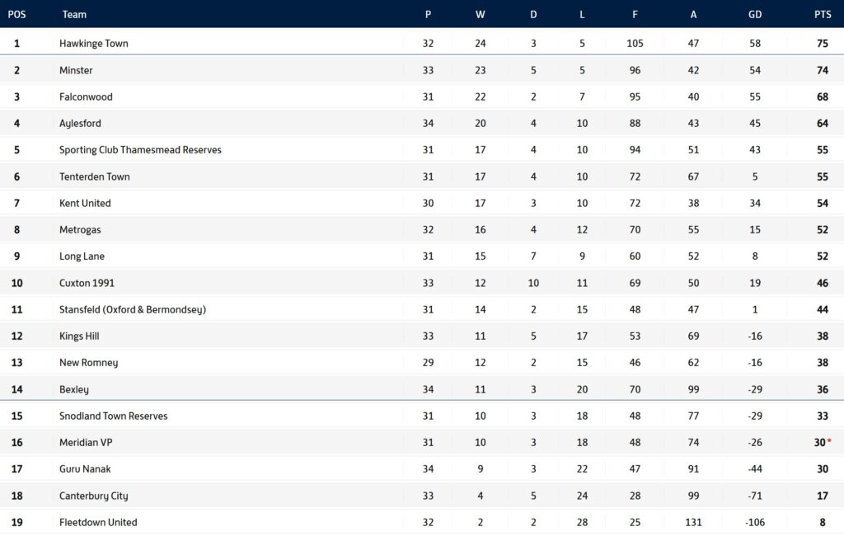Click Hawkinge Town's 75 points value
844x536 pixels.
[x=822, y=44]
